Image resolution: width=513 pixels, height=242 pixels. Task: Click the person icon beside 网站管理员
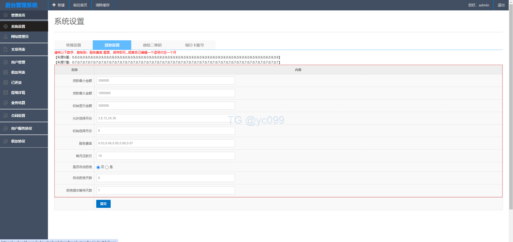(x=6, y=37)
